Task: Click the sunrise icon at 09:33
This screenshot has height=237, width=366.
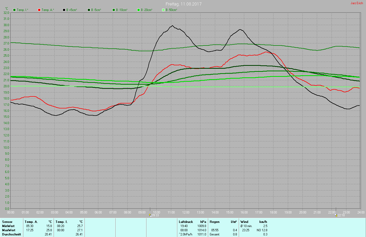Action: click(150, 215)
